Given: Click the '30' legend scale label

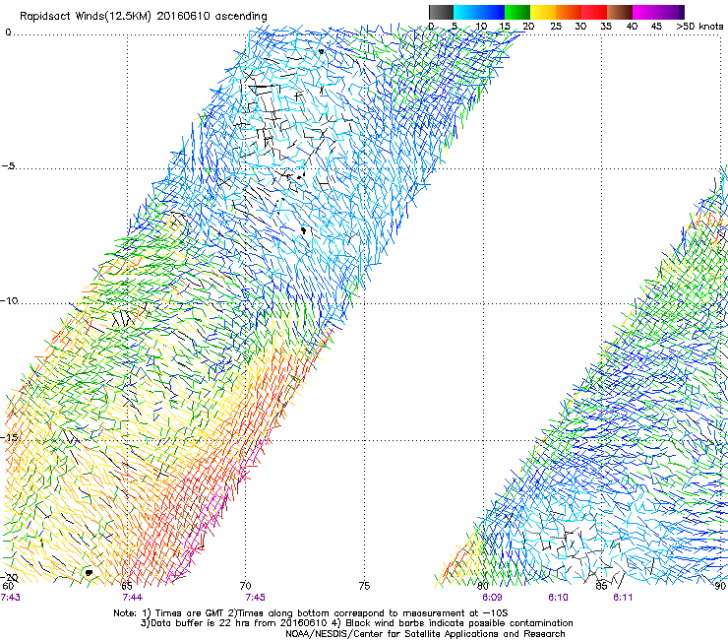Looking at the screenshot, I should pos(580,27).
